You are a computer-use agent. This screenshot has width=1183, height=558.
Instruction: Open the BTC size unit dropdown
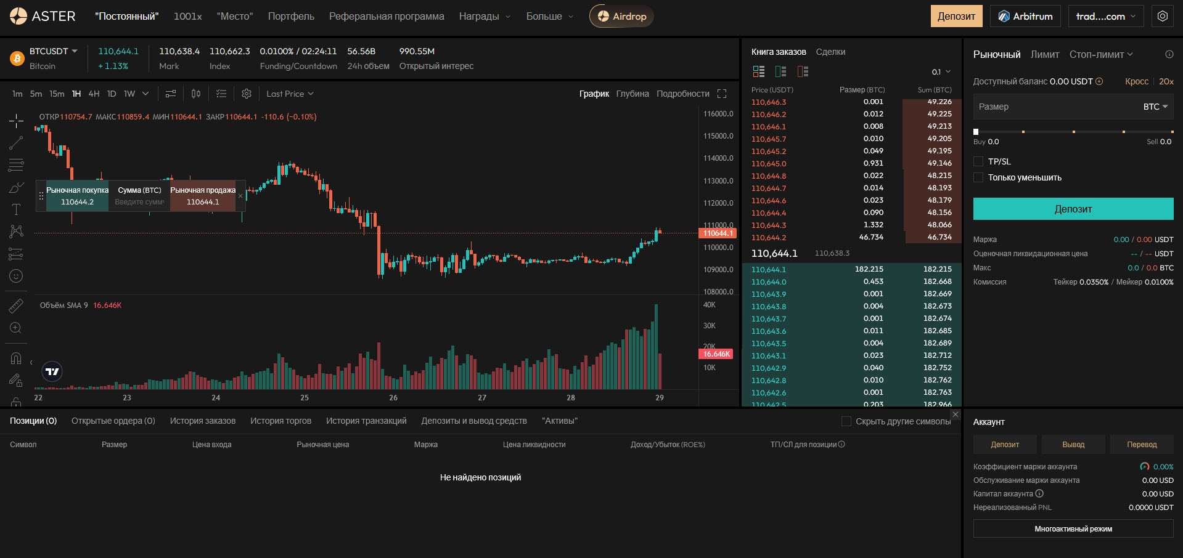tap(1155, 107)
